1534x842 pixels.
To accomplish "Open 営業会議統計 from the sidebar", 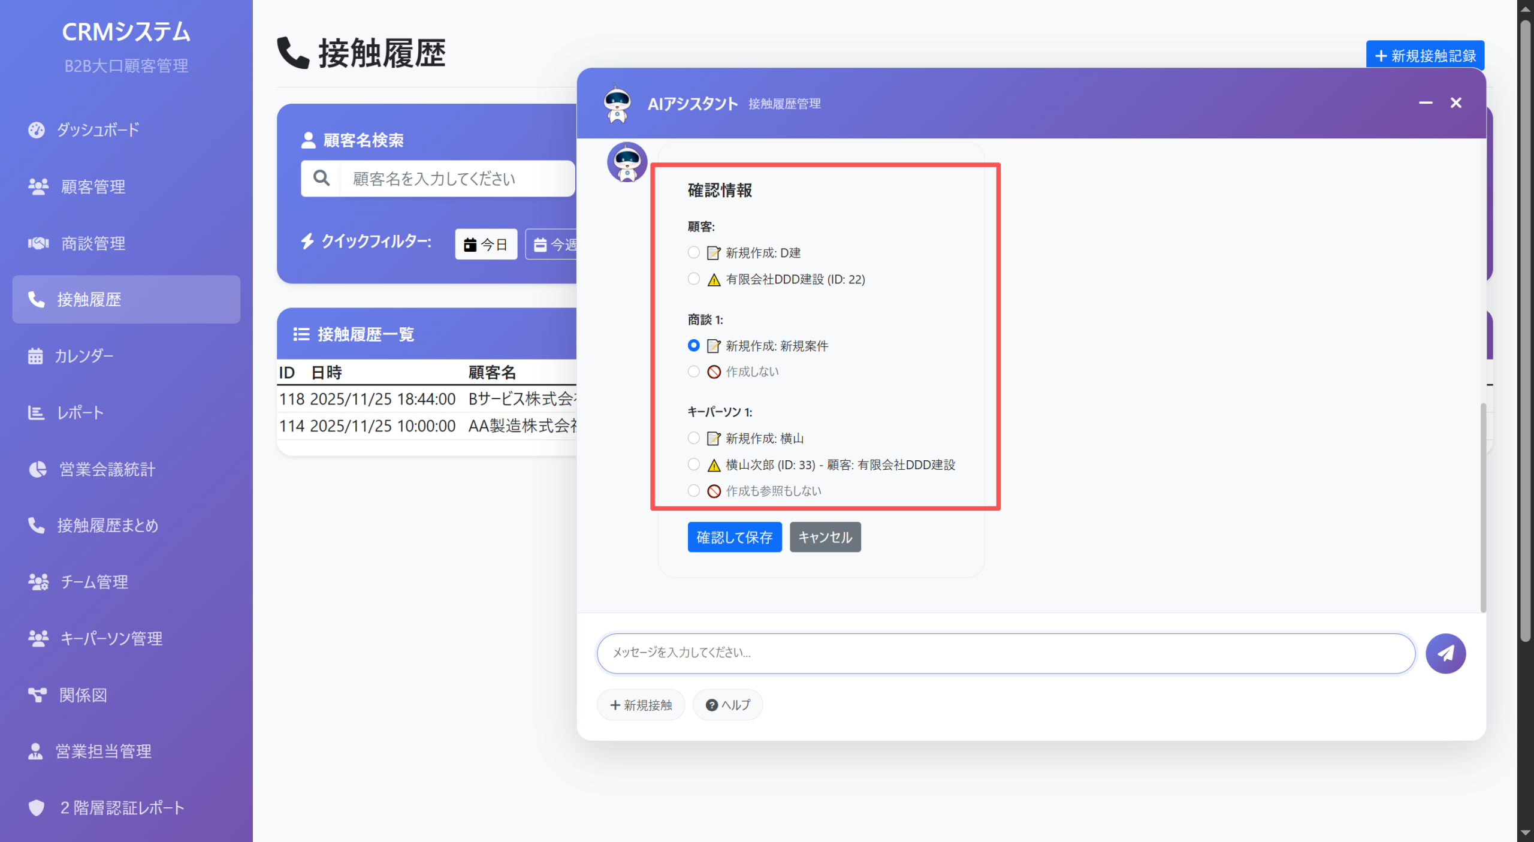I will click(107, 469).
